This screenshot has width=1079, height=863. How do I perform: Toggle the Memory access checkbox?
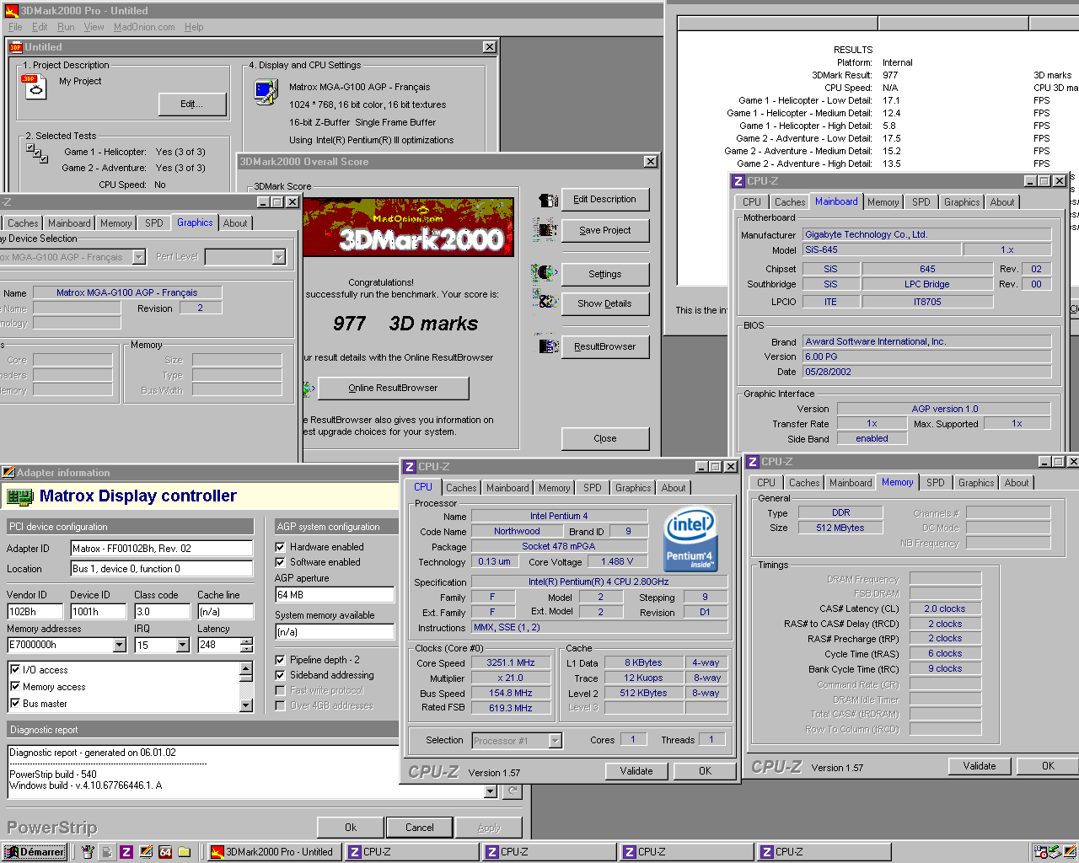(x=15, y=686)
